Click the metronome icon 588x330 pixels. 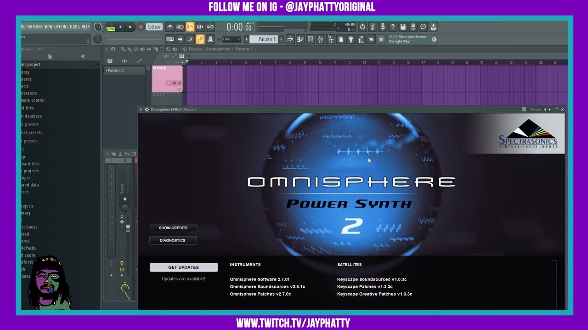[x=170, y=27]
